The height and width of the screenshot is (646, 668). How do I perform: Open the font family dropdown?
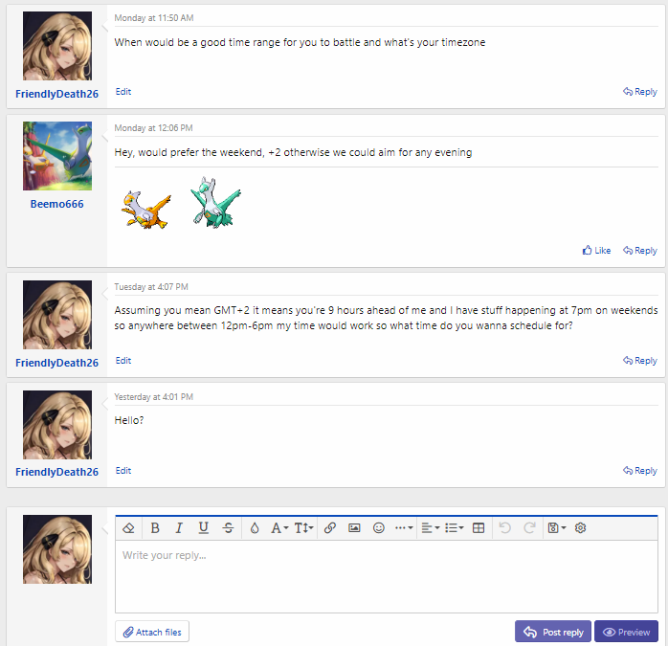click(279, 527)
